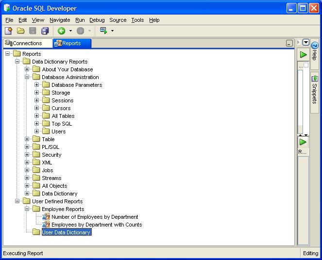Collapse the root Reports node

click(8, 54)
